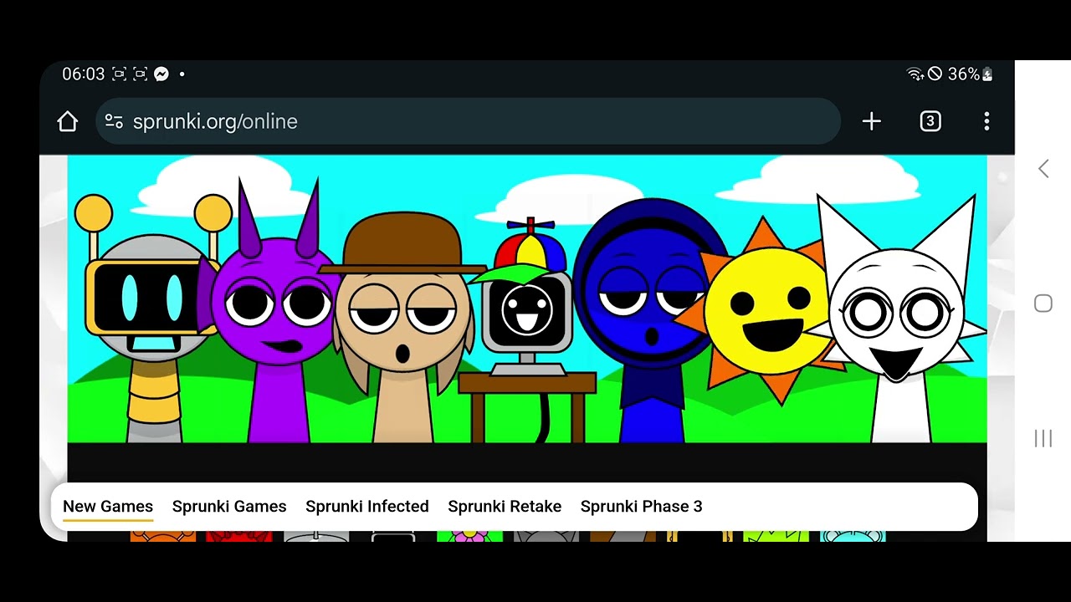Open browser three-dot menu
The height and width of the screenshot is (602, 1071).
[x=986, y=121]
